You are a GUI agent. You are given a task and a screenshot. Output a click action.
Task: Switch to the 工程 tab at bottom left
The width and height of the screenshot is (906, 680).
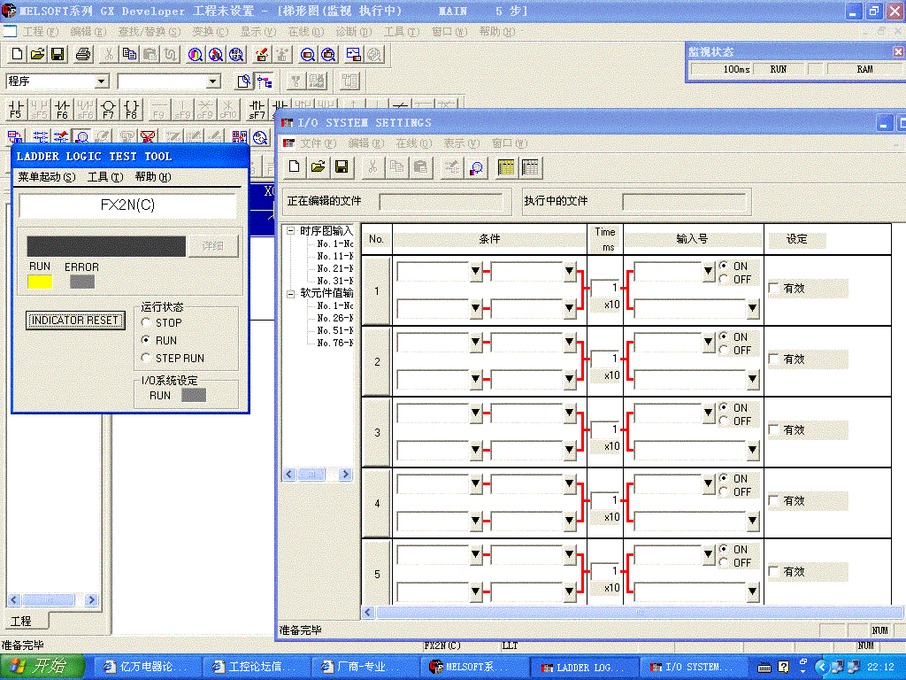(x=21, y=621)
